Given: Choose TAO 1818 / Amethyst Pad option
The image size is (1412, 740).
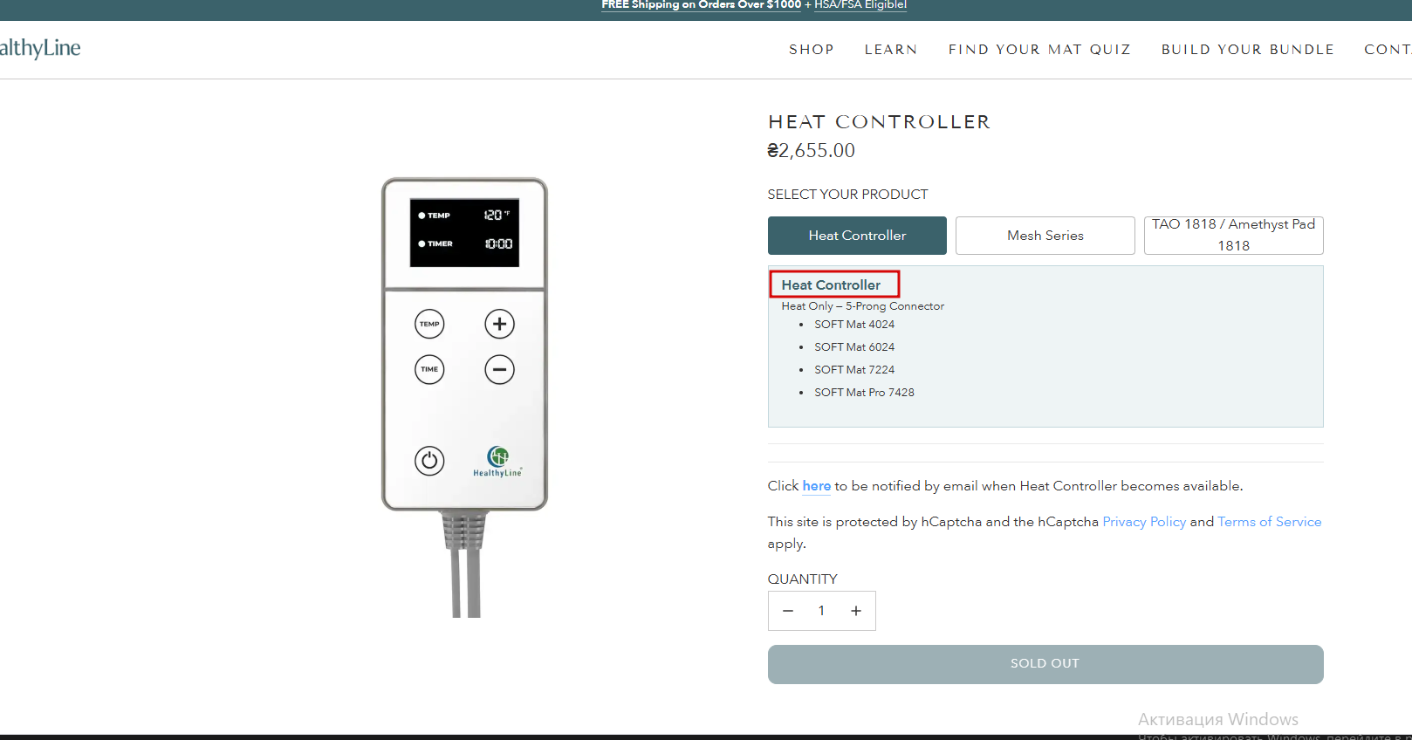Looking at the screenshot, I should [1233, 236].
